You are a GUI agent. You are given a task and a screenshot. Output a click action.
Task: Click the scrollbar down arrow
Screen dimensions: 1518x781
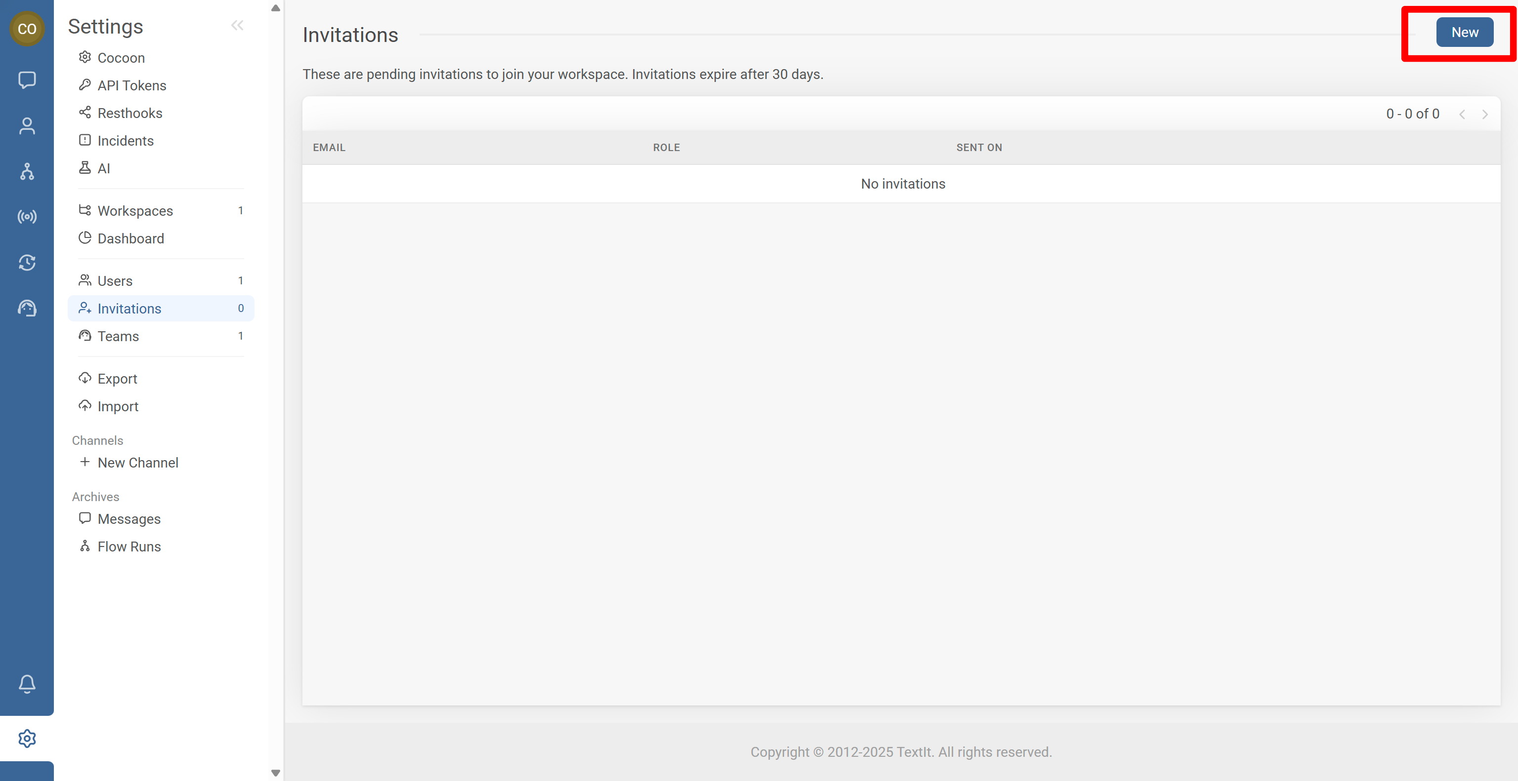(x=275, y=773)
